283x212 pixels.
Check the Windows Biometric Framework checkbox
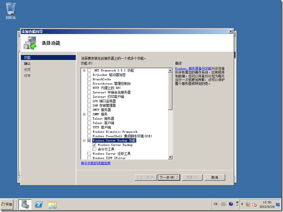tap(89, 131)
